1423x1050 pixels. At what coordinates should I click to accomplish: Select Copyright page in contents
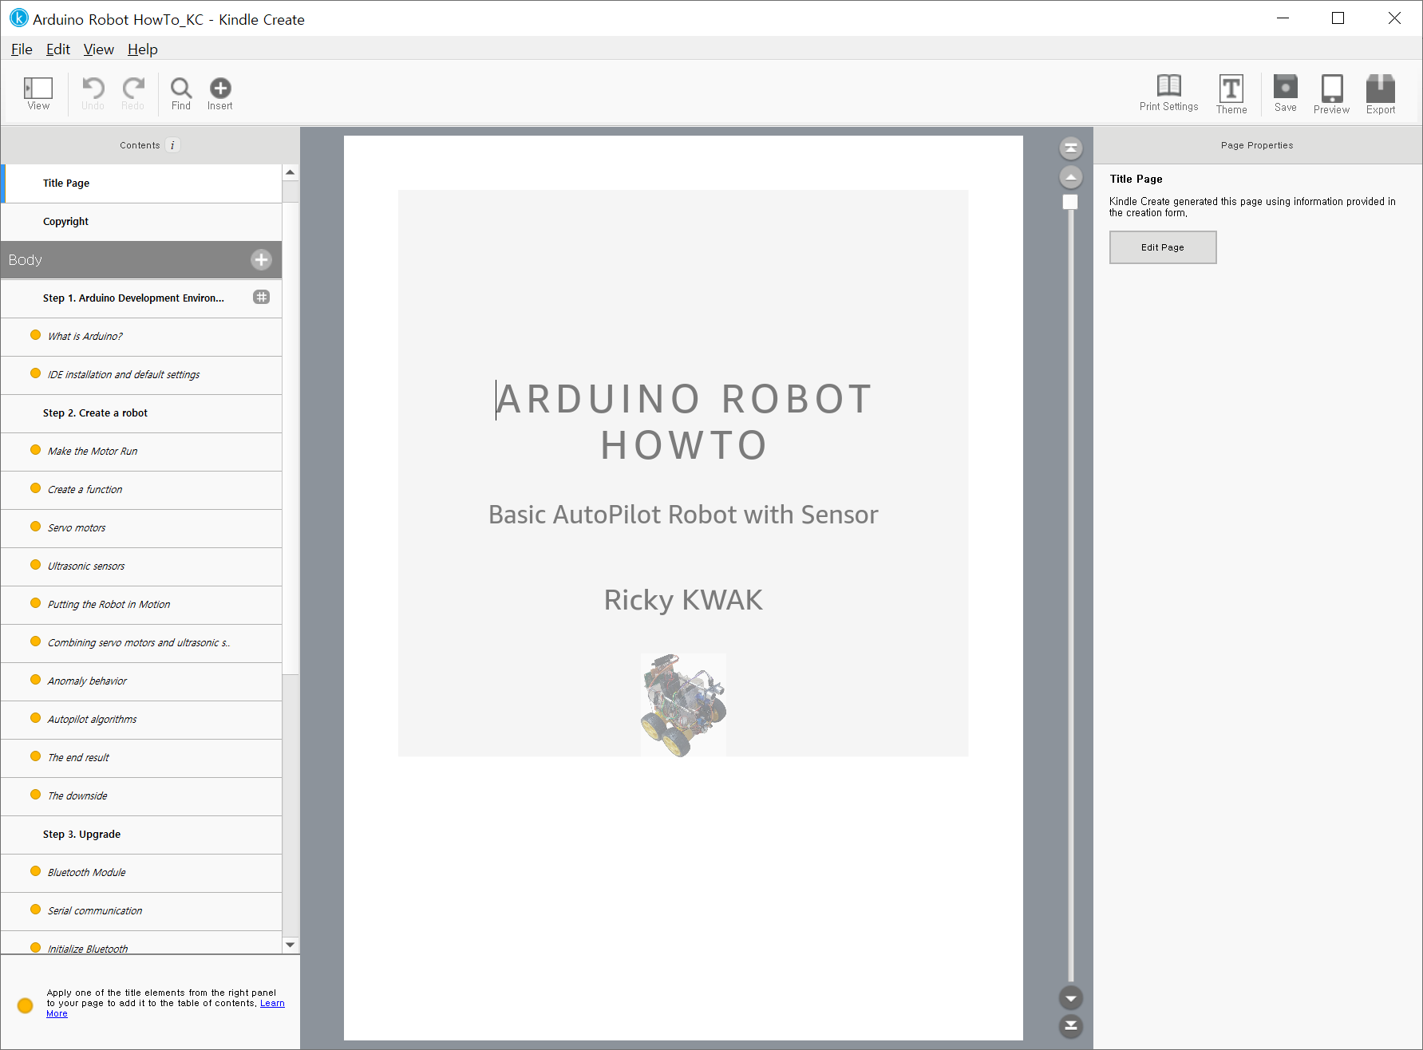(142, 222)
